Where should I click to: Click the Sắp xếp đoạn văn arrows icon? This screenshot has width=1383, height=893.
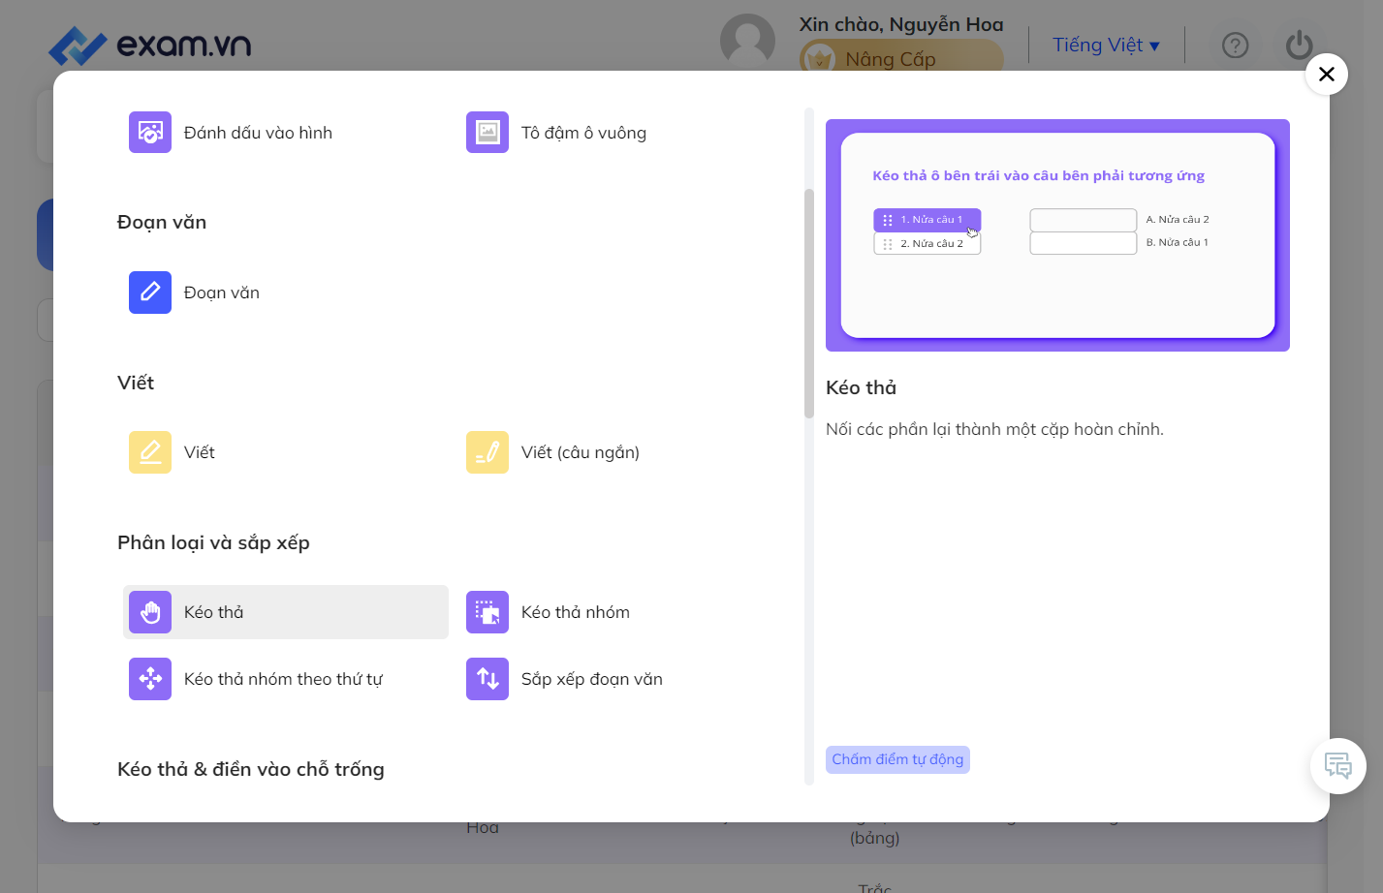click(x=487, y=679)
